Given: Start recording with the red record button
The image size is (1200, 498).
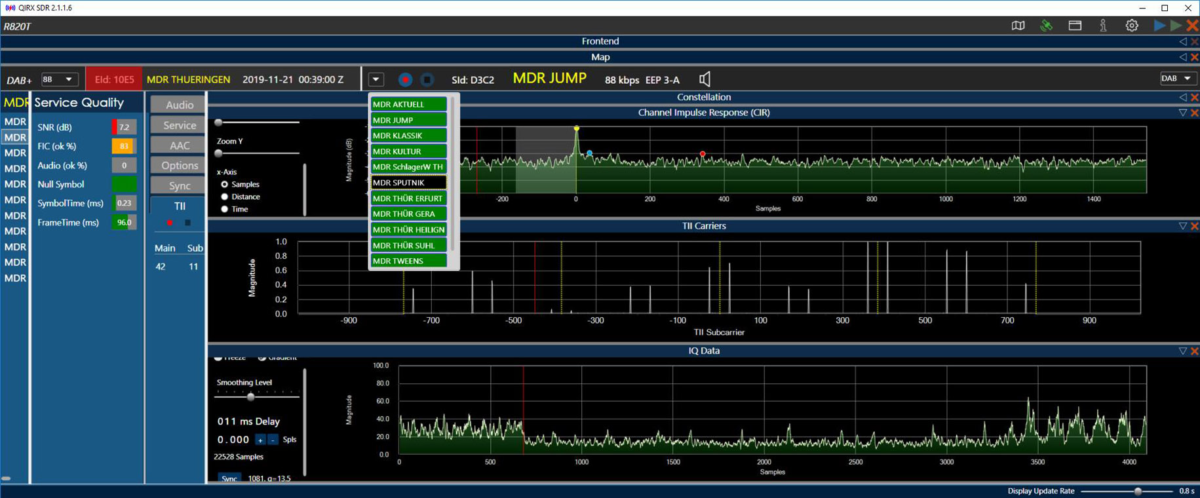Looking at the screenshot, I should click(405, 79).
